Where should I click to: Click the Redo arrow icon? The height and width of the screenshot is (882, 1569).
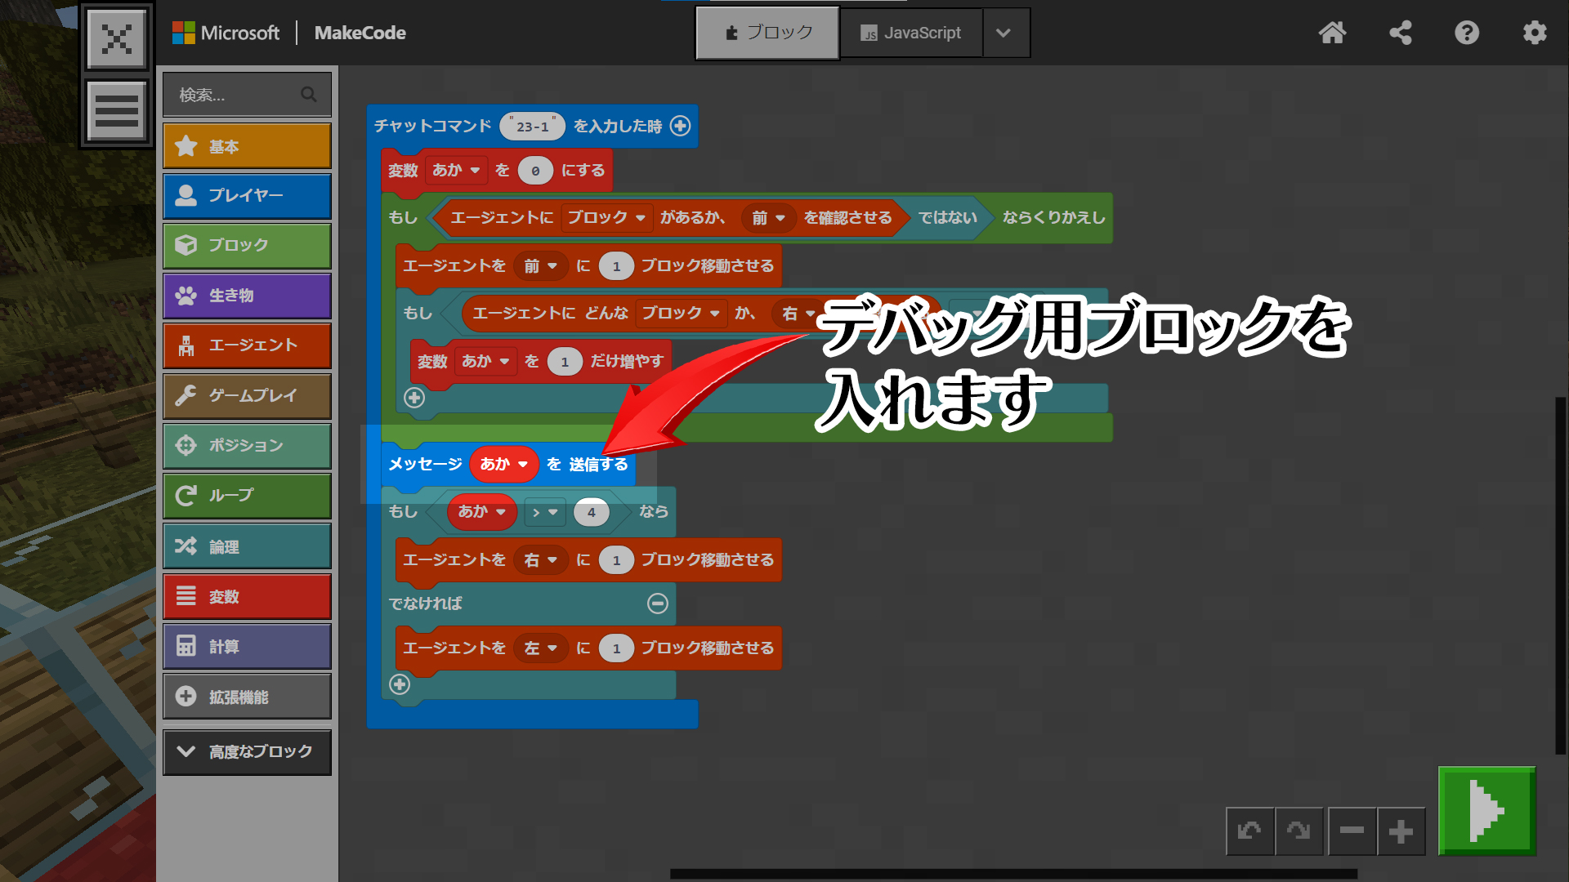click(1299, 831)
